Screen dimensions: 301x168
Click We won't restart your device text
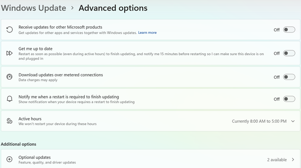[x=57, y=124]
